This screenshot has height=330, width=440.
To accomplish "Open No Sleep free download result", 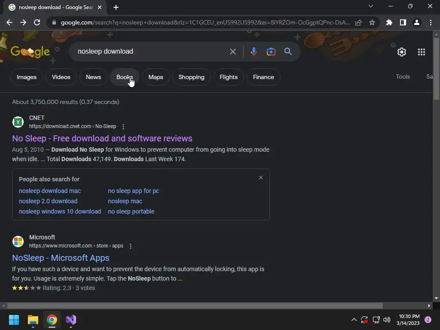I will [x=102, y=138].
